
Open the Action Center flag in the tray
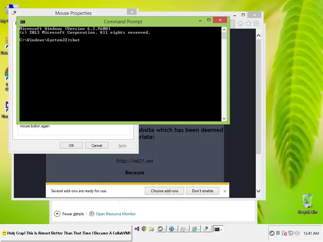285,233
